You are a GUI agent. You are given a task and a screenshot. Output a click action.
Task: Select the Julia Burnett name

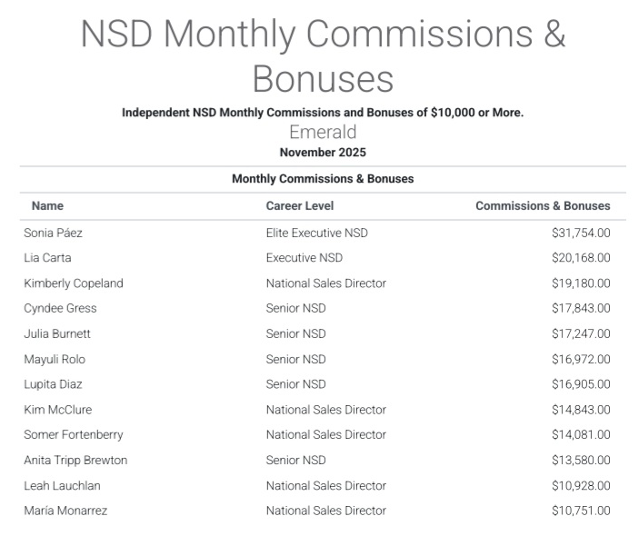(57, 333)
